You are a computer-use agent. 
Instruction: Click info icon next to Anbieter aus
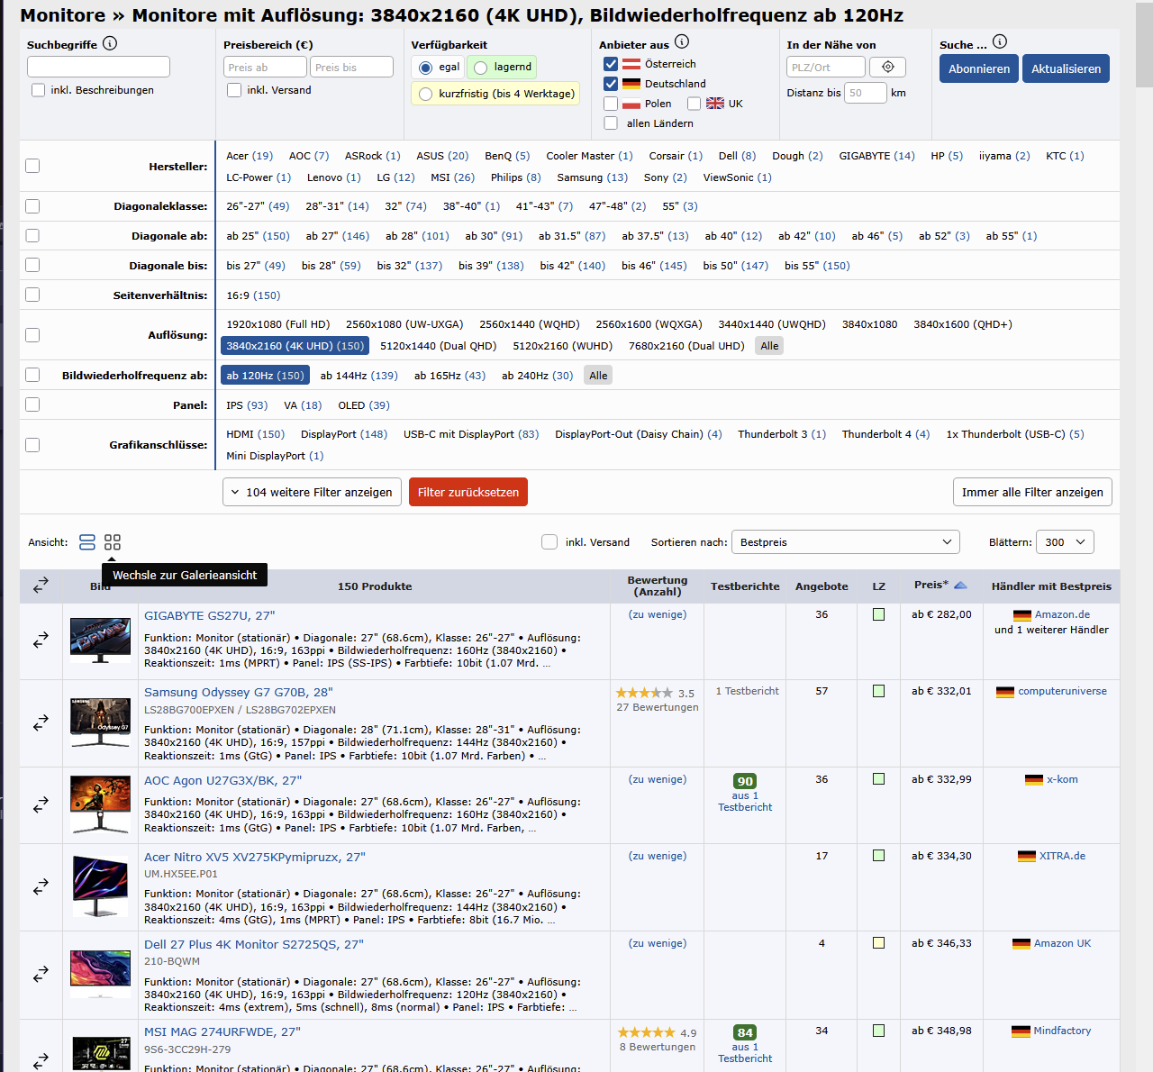pos(682,41)
